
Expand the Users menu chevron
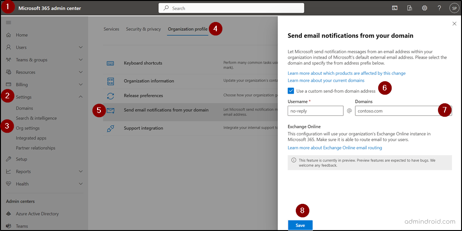(81, 47)
